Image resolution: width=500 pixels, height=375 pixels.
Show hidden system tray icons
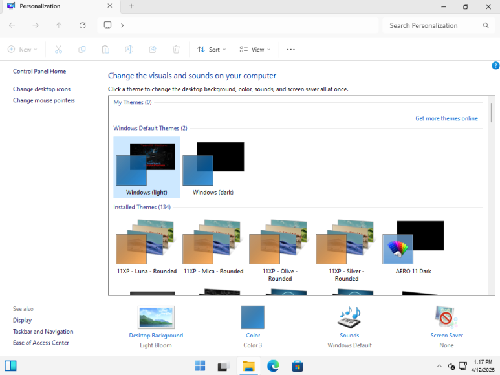pos(439,366)
